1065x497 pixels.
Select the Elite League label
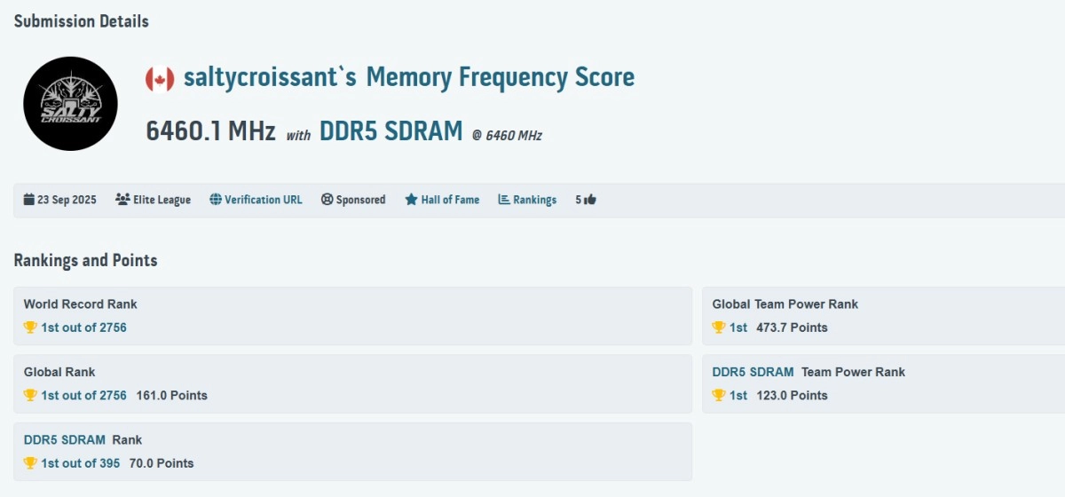tap(162, 200)
